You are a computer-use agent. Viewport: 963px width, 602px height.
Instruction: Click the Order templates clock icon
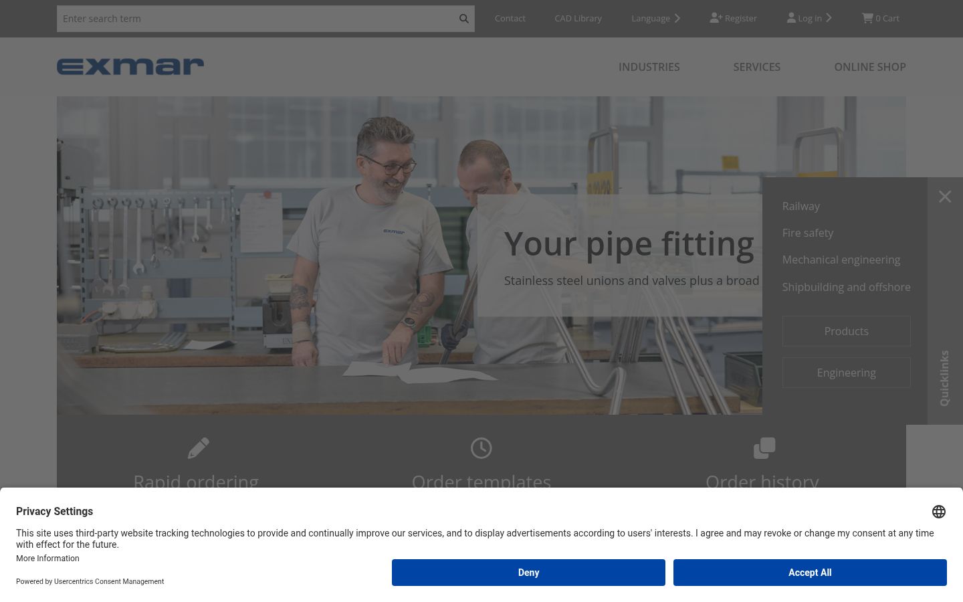click(481, 448)
